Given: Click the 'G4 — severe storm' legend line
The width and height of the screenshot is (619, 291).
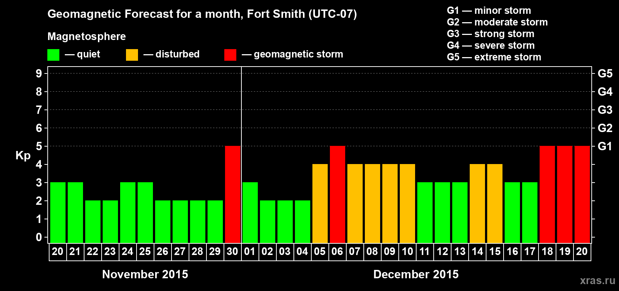Looking at the screenshot, I should 491,45.
